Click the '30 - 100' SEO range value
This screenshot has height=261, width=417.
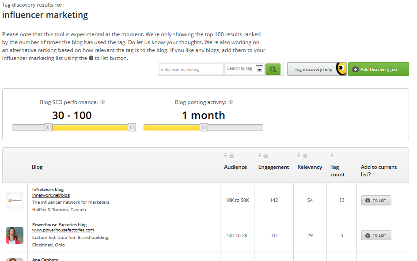pos(72,115)
